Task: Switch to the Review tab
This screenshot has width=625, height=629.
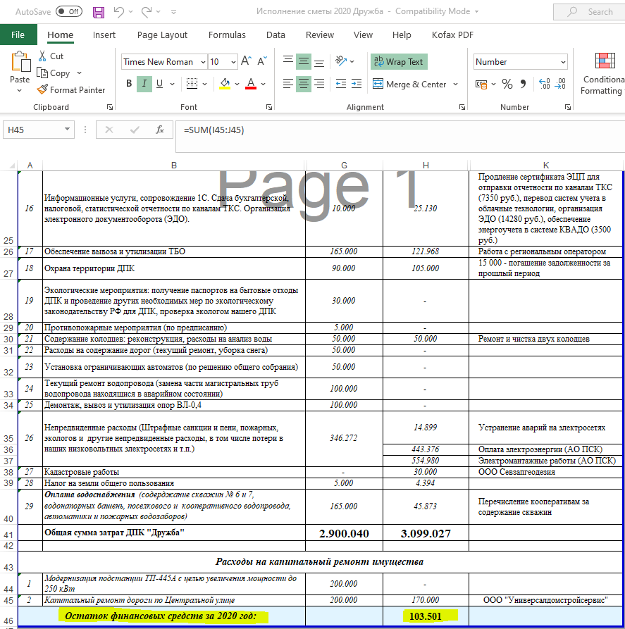Action: pyautogui.click(x=319, y=35)
